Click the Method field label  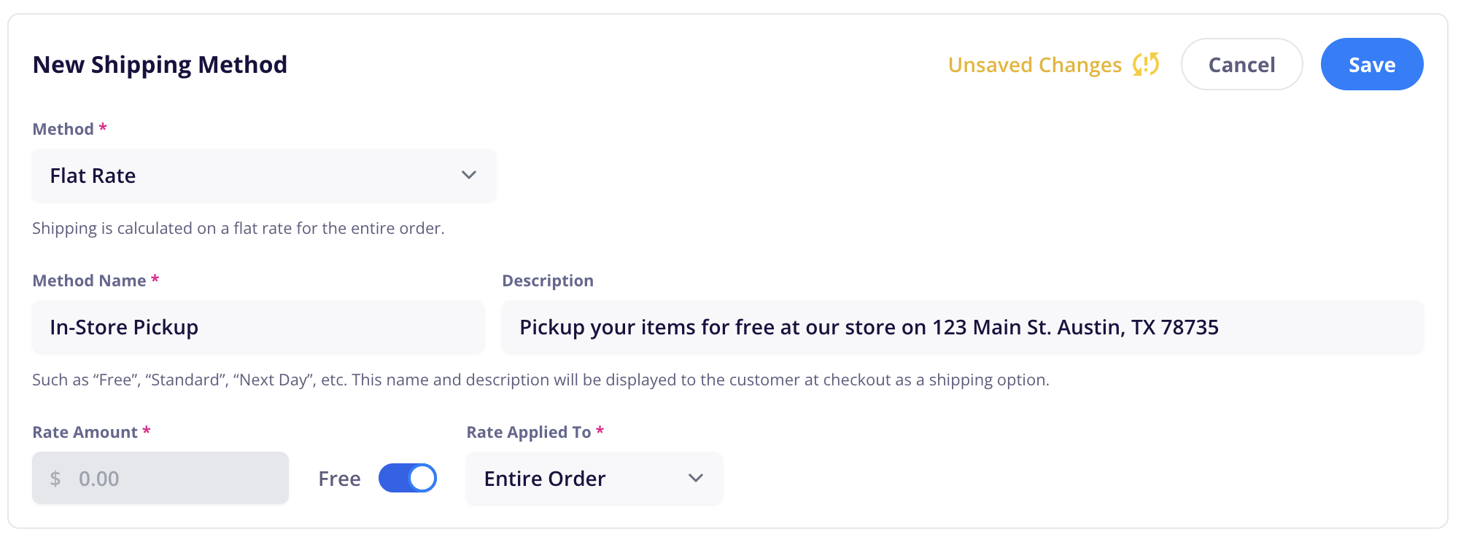(x=63, y=129)
